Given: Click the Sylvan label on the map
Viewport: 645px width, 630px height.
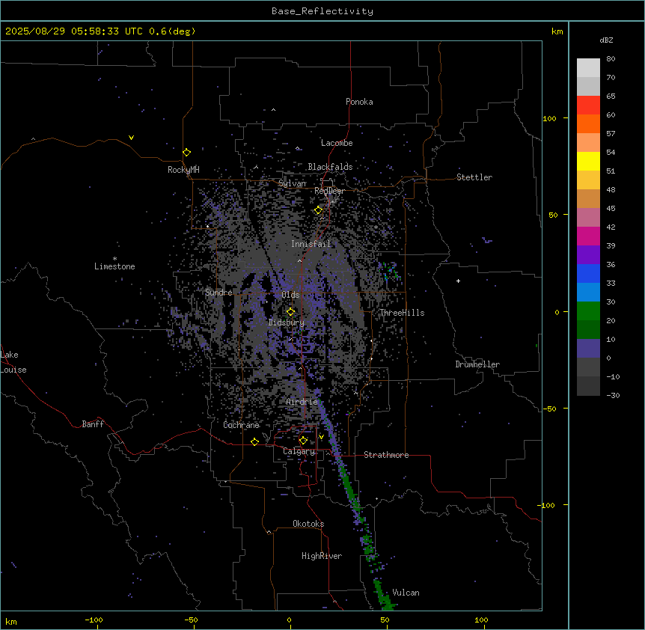Looking at the screenshot, I should pyautogui.click(x=292, y=183).
